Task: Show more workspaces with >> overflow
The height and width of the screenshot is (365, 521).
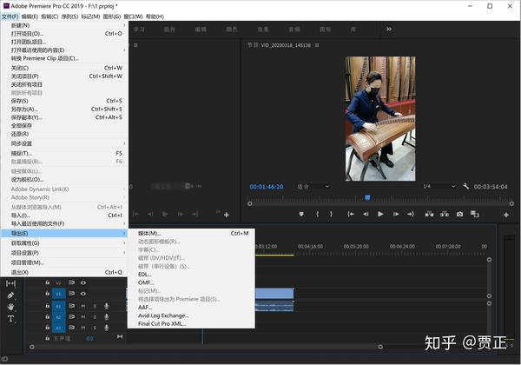Action: pos(389,30)
